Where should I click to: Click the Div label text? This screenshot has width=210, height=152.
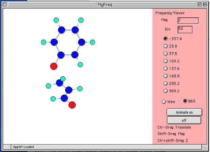[x=168, y=29]
